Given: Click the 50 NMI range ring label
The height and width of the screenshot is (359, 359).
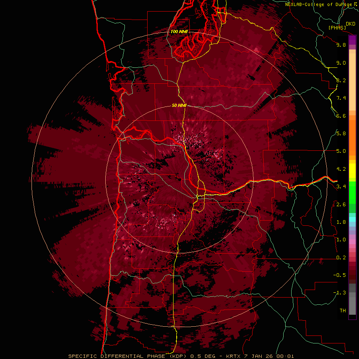Looking at the screenshot, I should pos(179,105).
